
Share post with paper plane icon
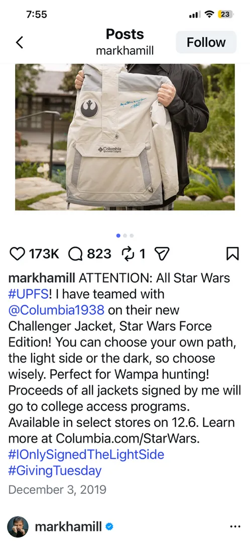pos(162,255)
